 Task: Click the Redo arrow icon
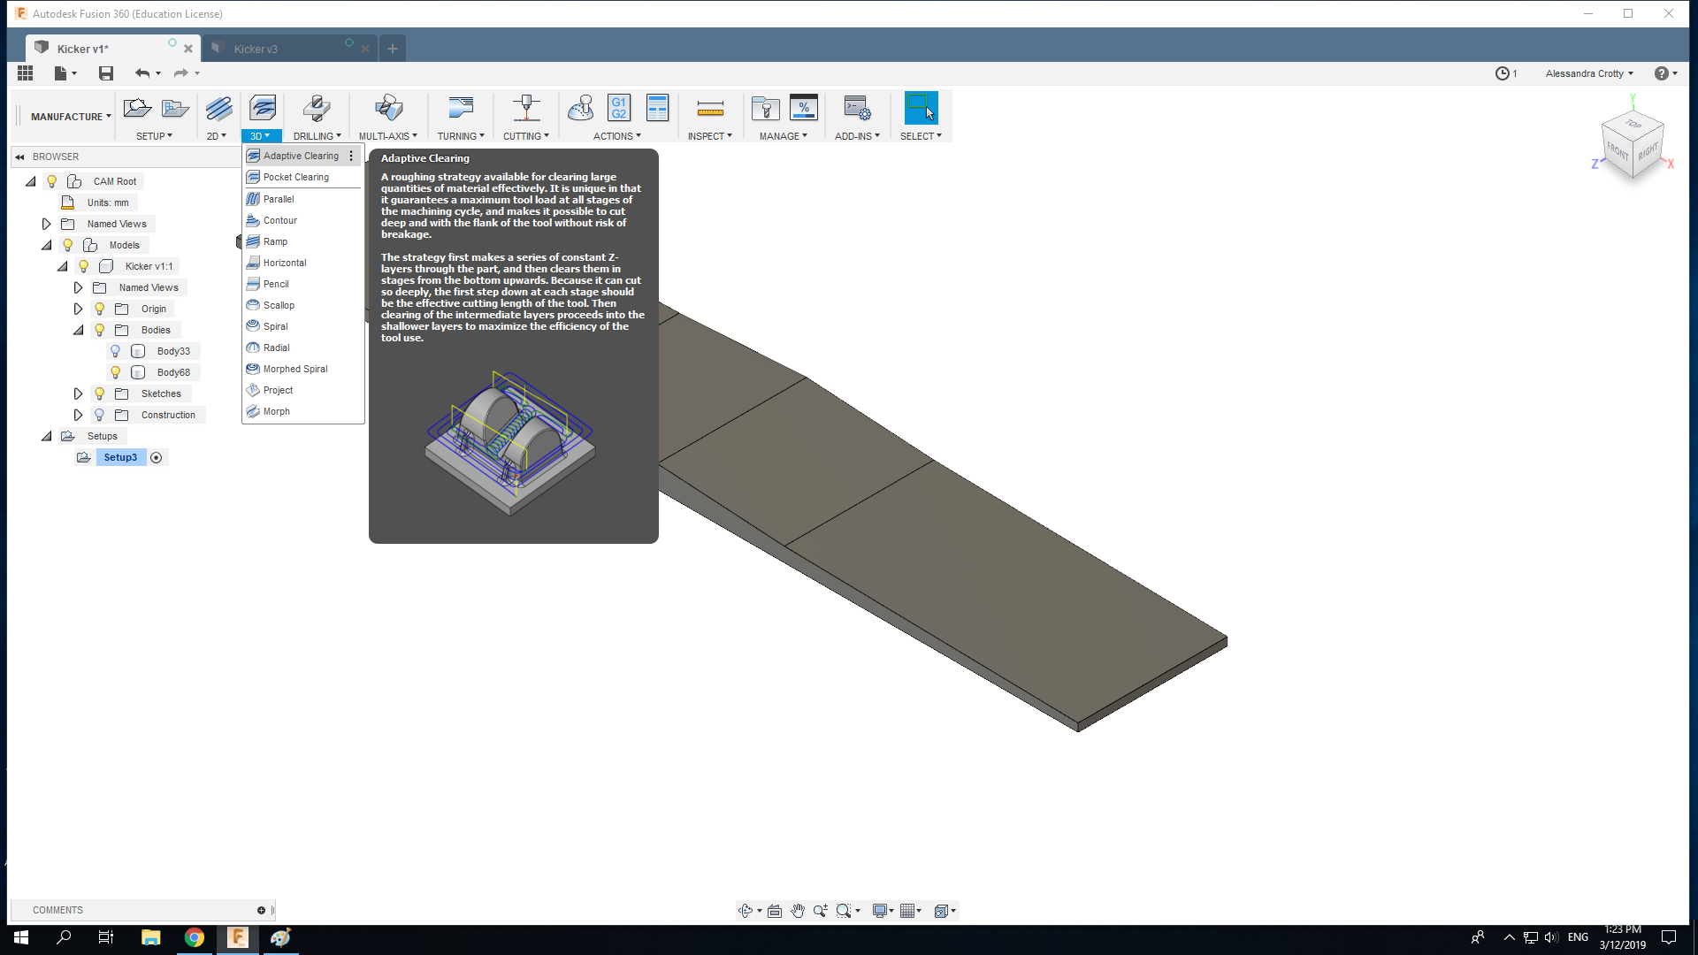pyautogui.click(x=180, y=73)
